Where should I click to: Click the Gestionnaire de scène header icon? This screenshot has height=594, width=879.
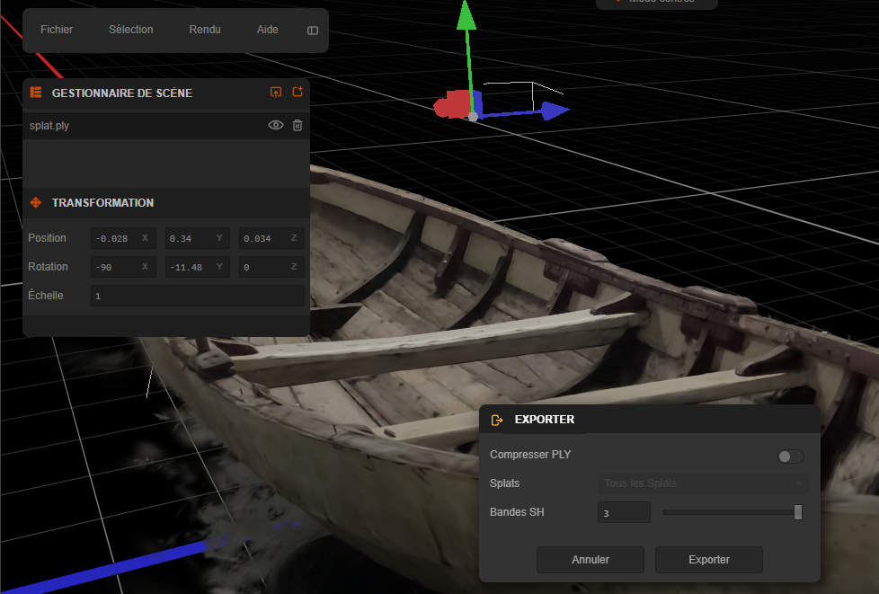coord(36,93)
